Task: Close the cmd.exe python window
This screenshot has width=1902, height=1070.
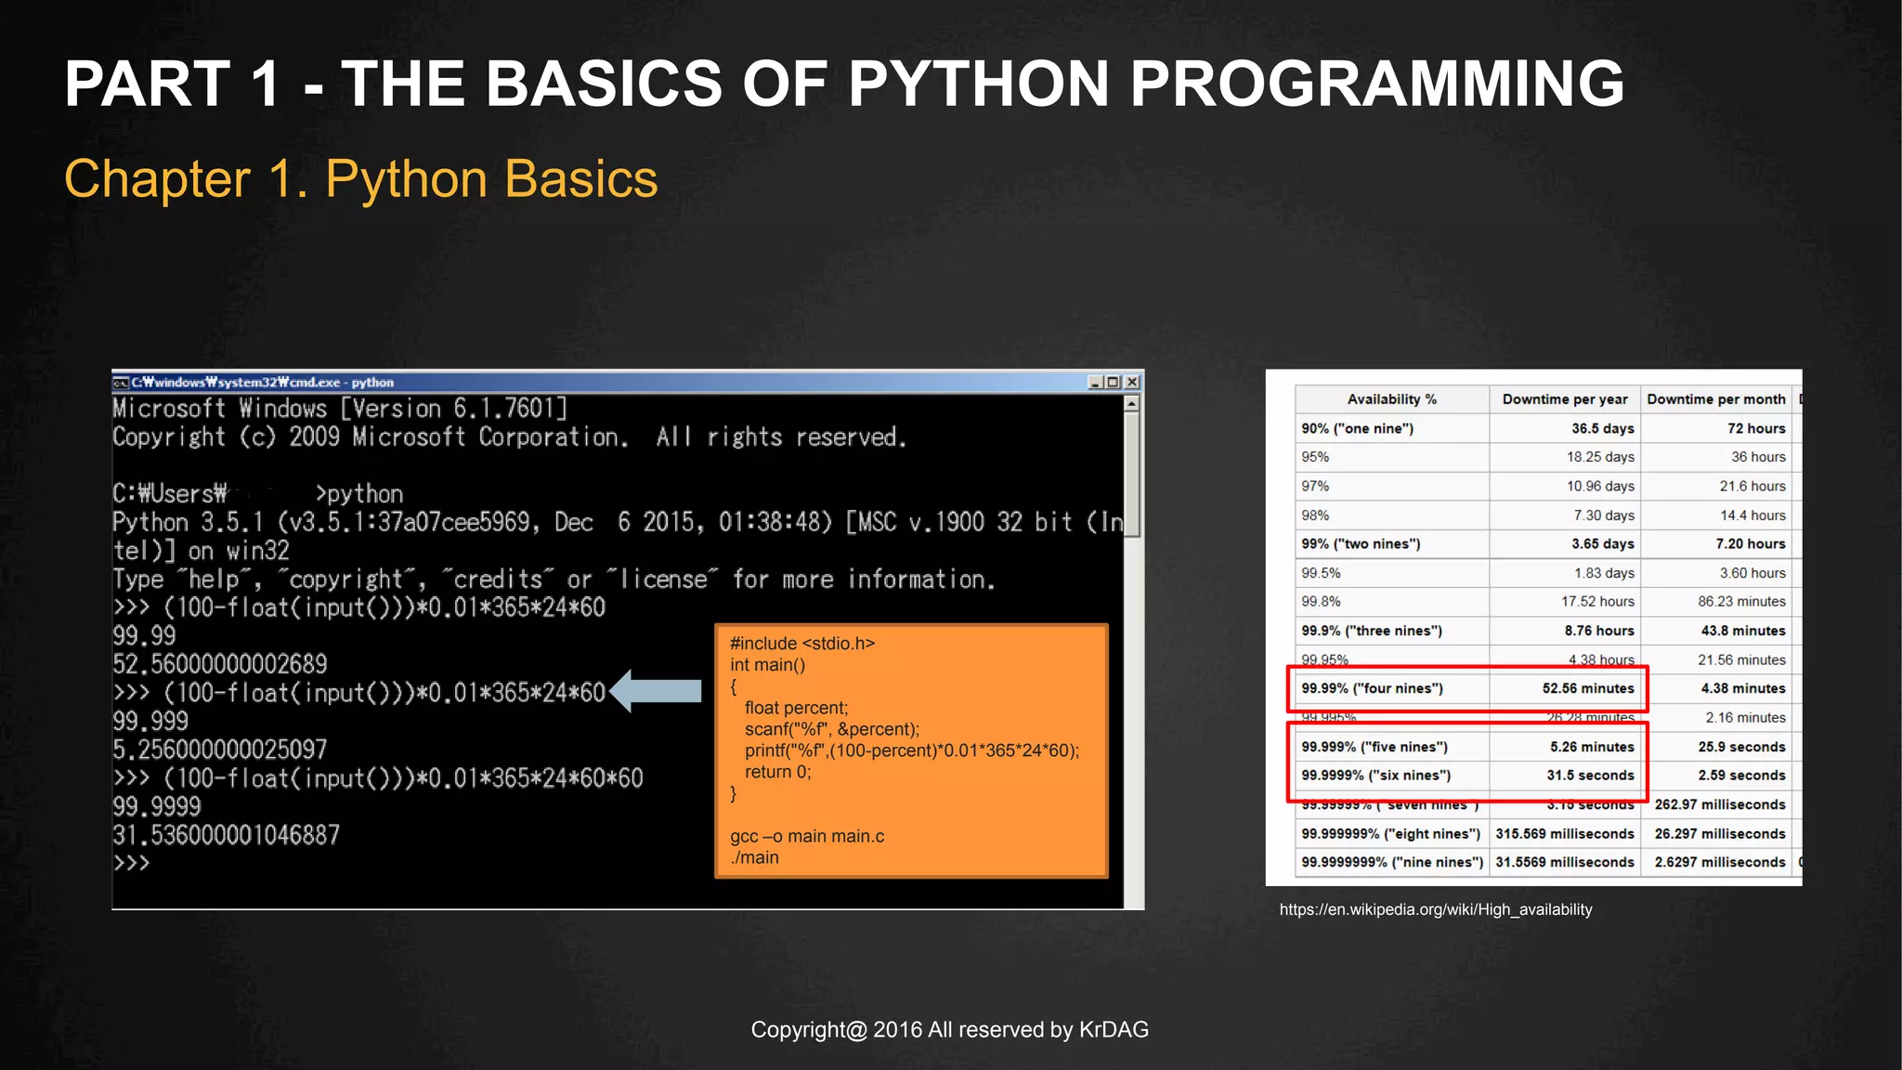Action: (1132, 382)
